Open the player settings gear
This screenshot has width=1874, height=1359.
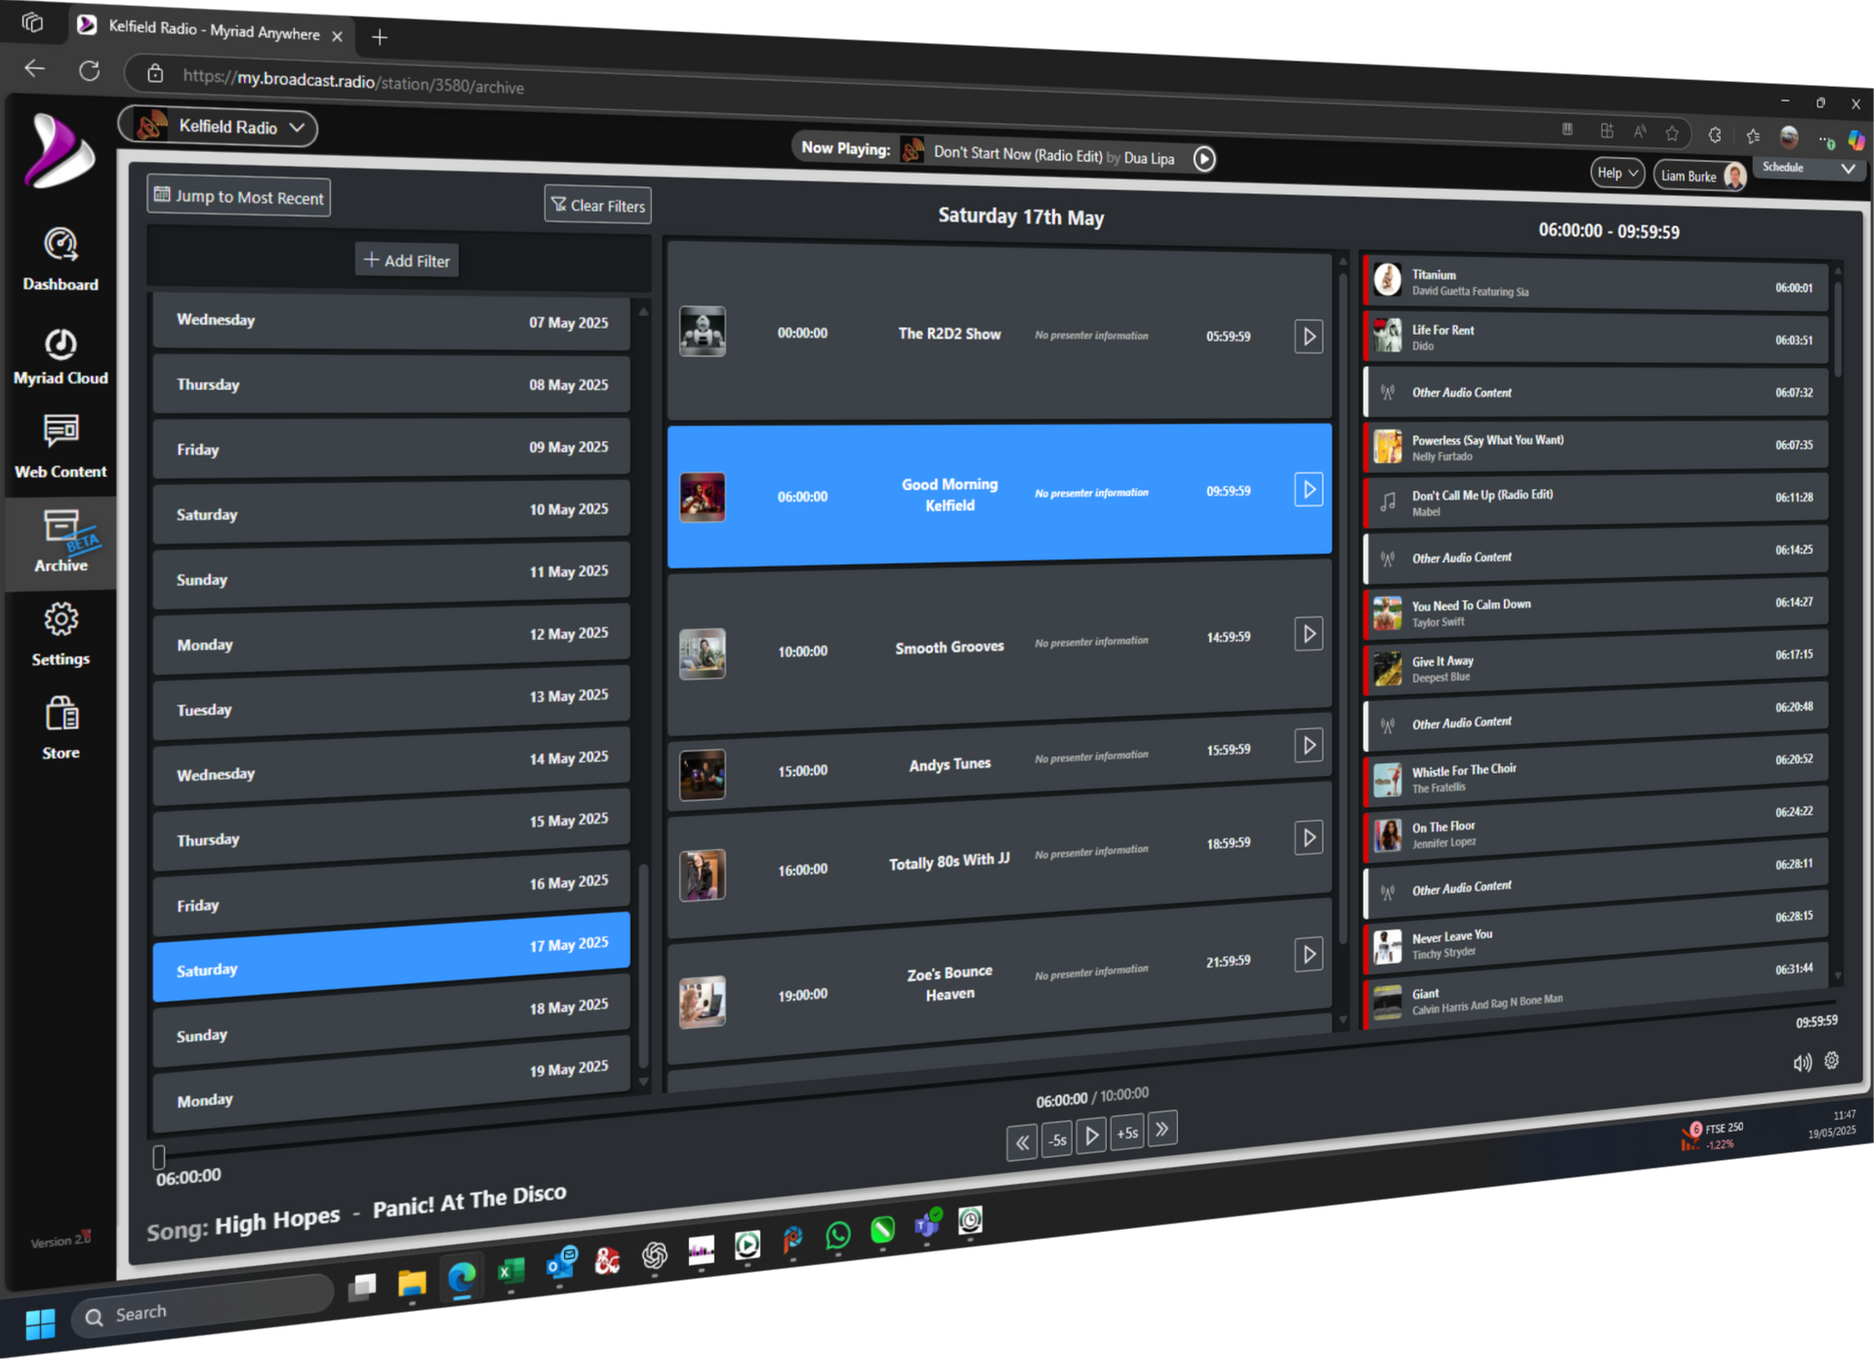click(x=1832, y=1059)
